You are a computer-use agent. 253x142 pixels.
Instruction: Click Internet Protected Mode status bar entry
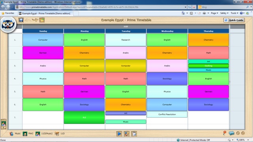pos(193,140)
